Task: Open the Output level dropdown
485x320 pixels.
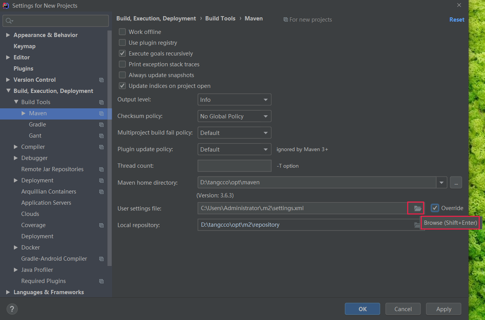Action: 234,99
